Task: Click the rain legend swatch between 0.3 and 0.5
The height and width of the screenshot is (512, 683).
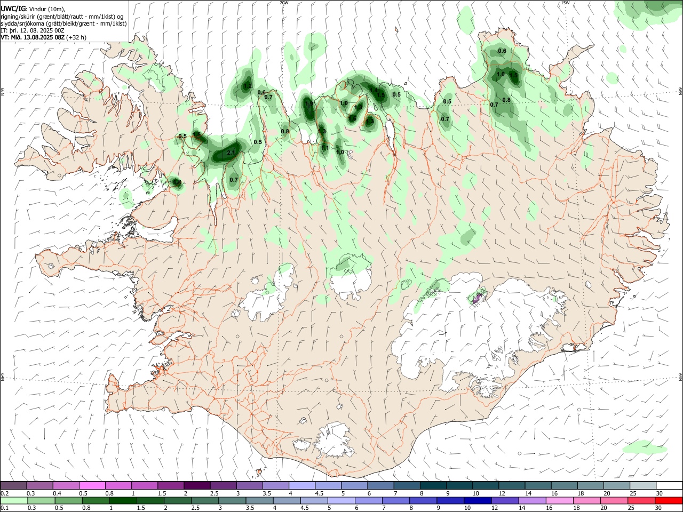Action: pos(41,500)
